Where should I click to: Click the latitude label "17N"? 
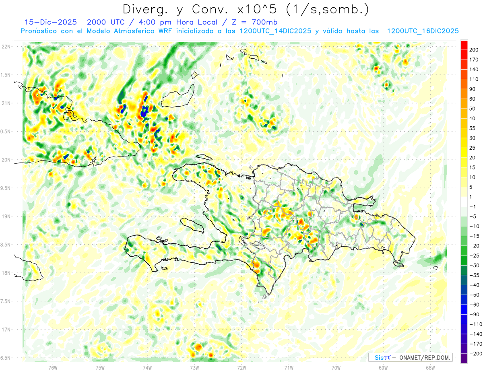pyautogui.click(x=6, y=330)
